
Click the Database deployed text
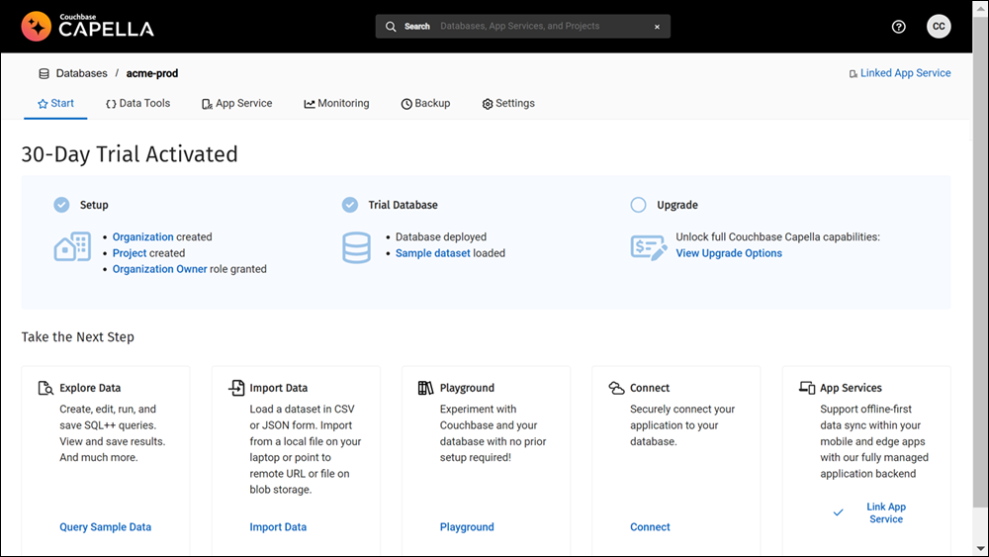click(441, 237)
